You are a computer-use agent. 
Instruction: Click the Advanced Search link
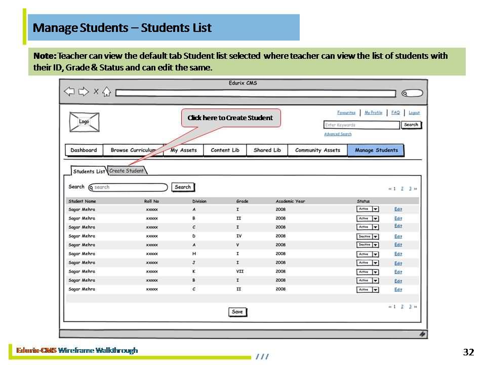click(338, 134)
